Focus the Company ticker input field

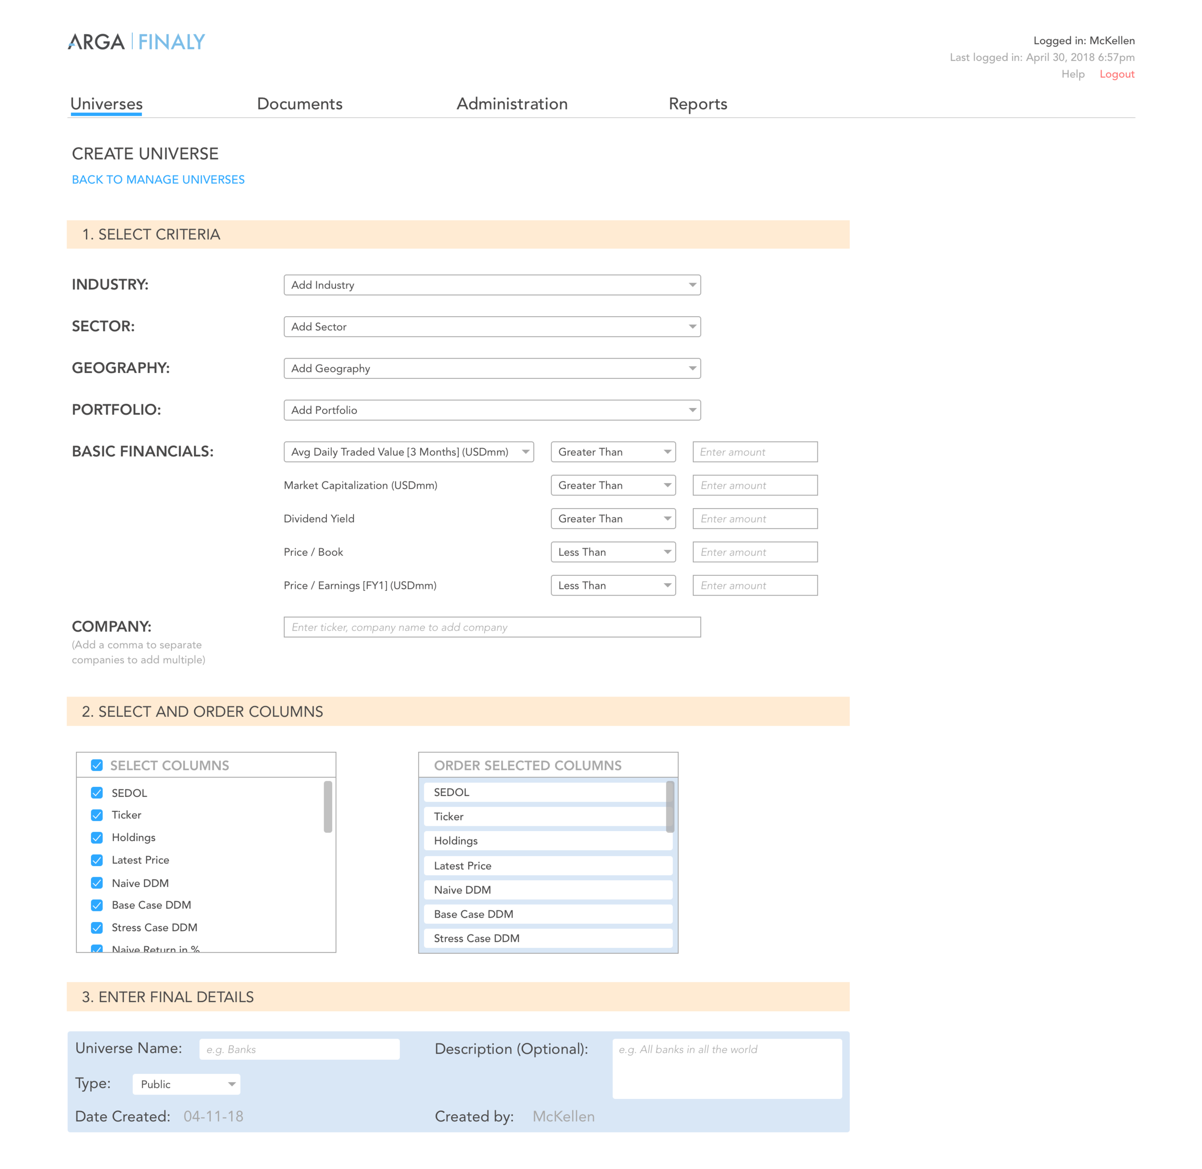492,627
